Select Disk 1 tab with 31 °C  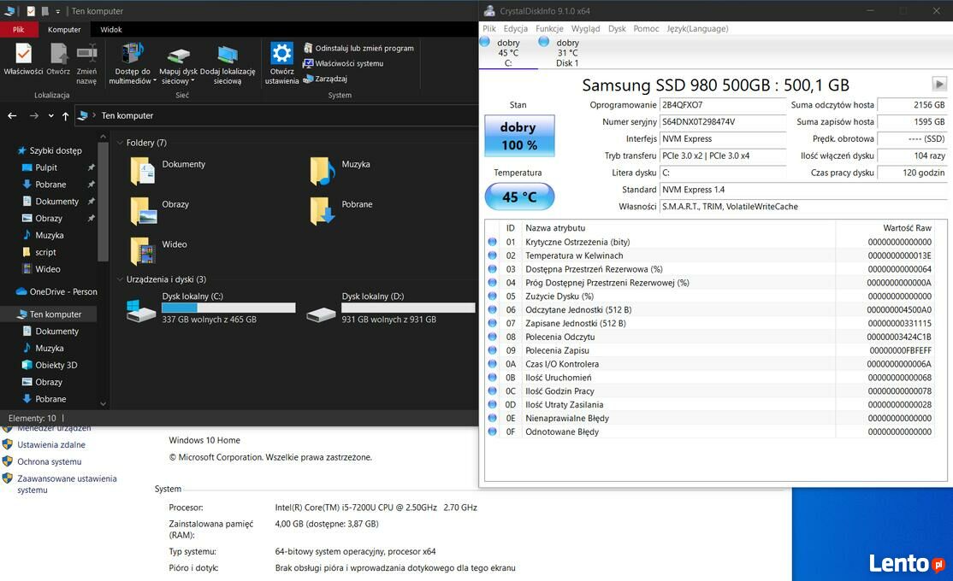(567, 52)
